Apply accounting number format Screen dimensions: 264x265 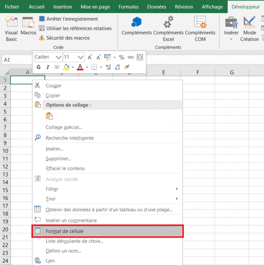[x=107, y=57]
